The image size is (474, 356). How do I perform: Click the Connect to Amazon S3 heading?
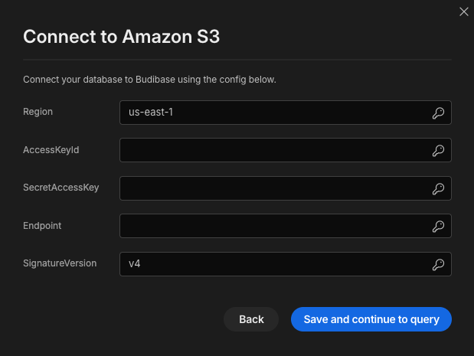(x=121, y=37)
